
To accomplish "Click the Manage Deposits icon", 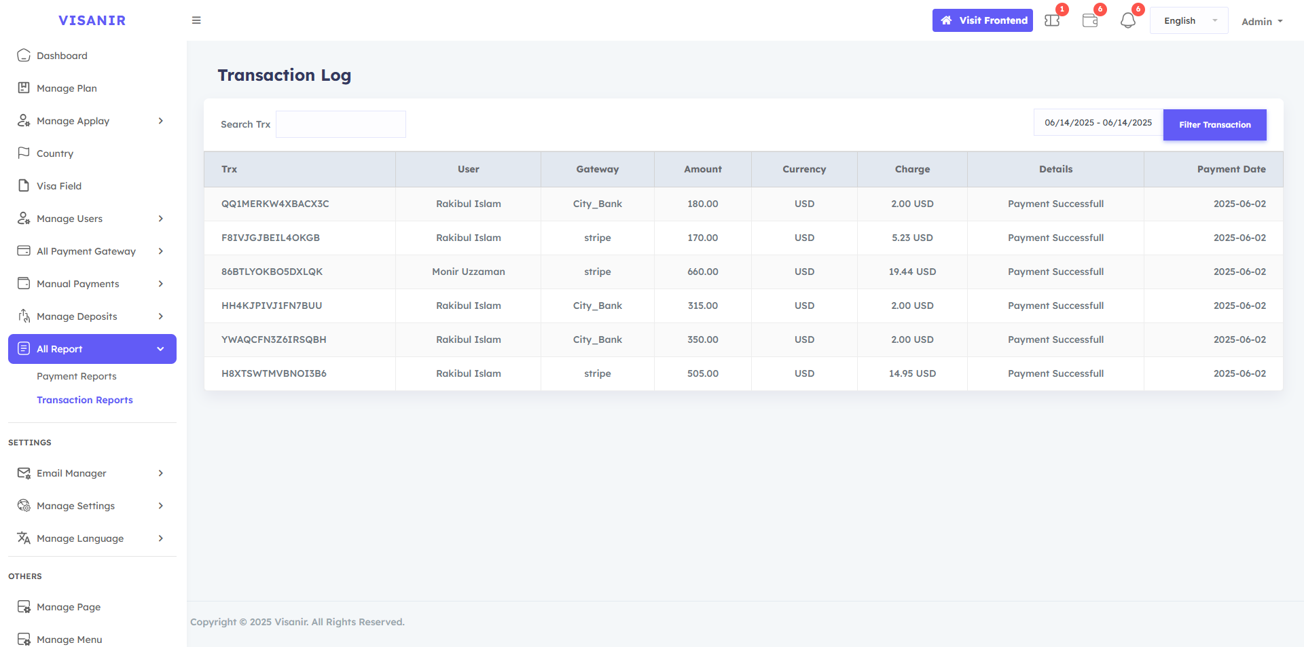I will click(x=24, y=316).
